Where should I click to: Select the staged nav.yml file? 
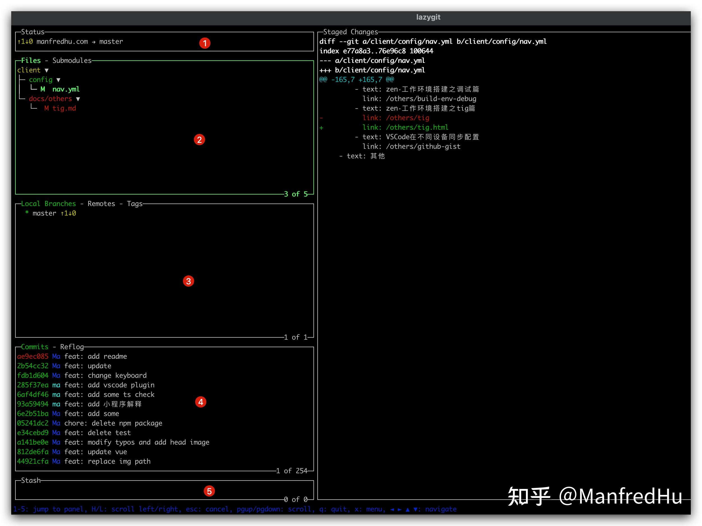pos(66,89)
